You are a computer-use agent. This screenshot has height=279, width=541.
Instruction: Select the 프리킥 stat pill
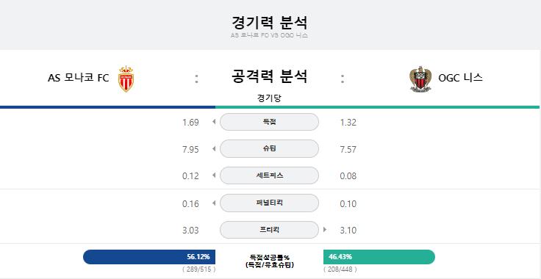tap(269, 230)
